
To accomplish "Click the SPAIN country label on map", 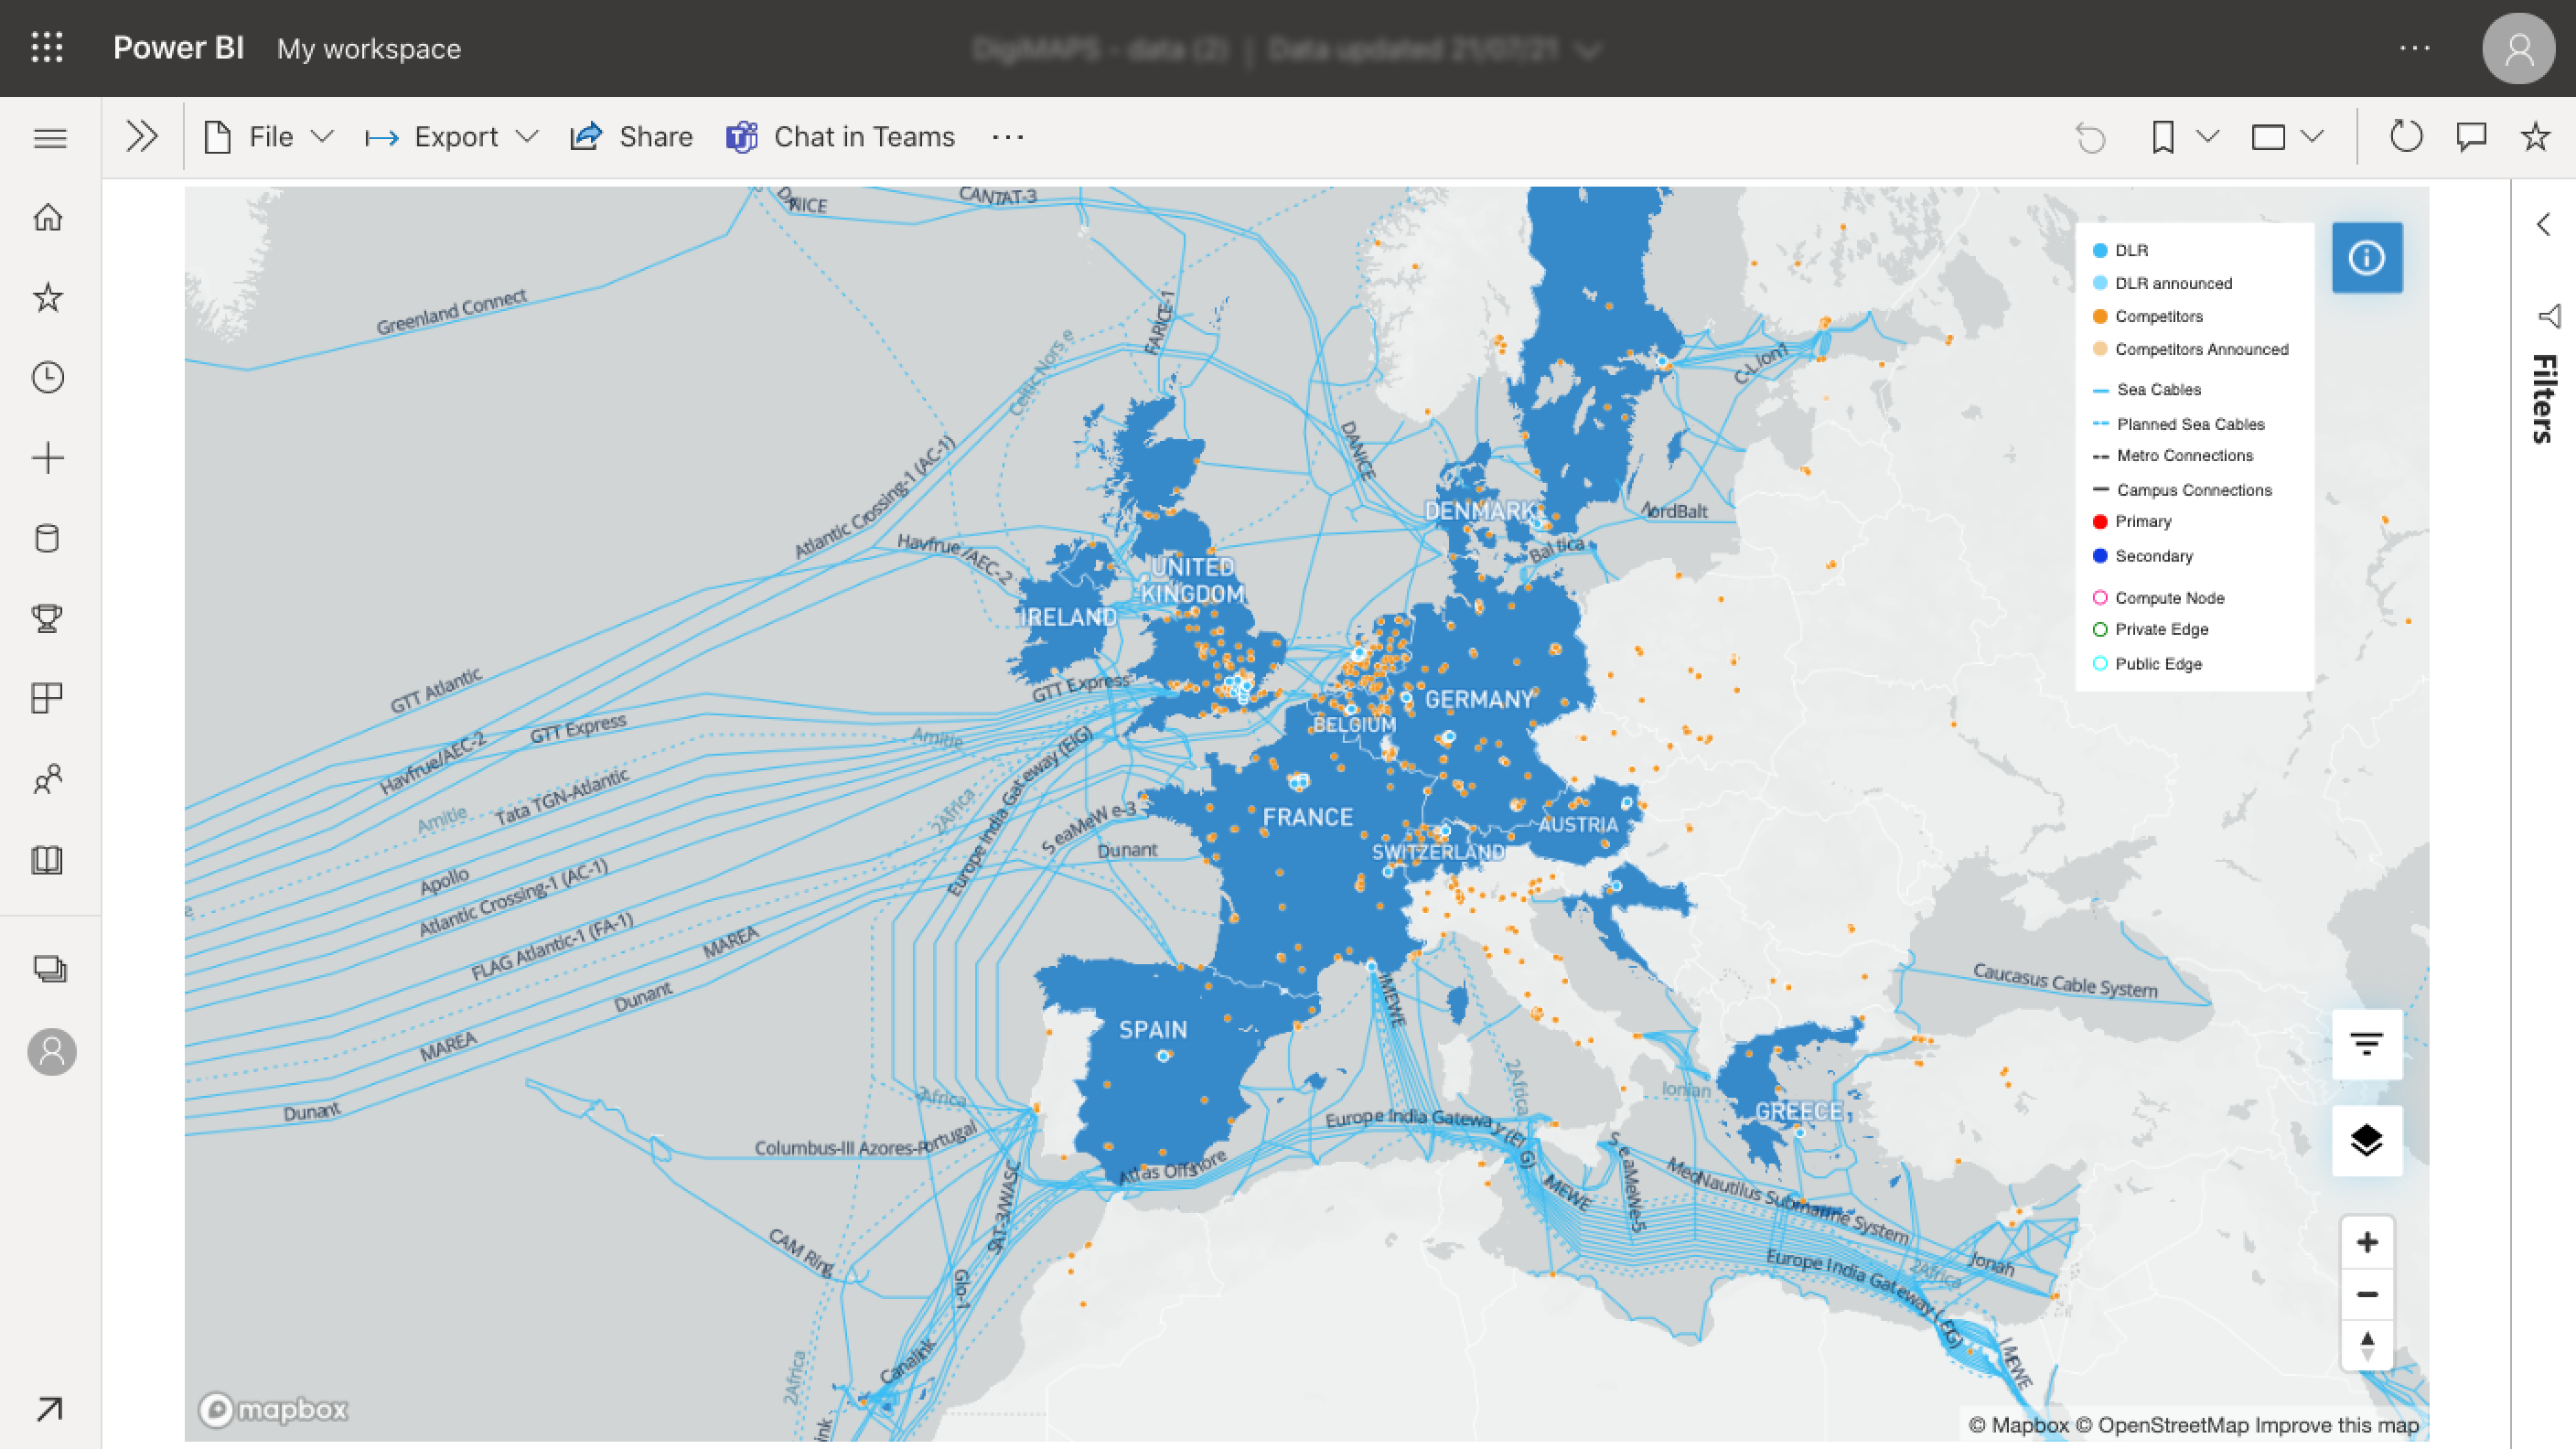I will (x=1153, y=1030).
